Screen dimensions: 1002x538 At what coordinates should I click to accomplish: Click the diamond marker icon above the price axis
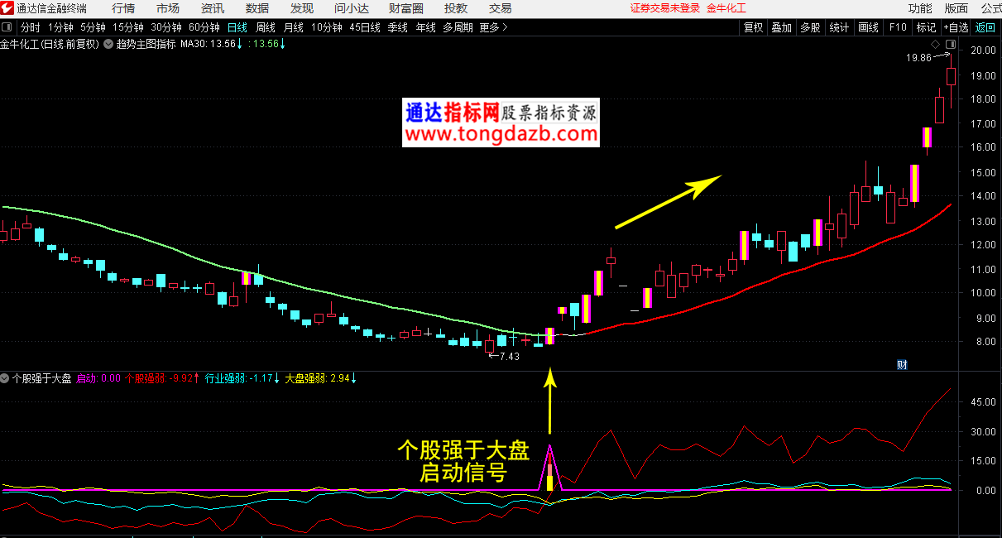(x=935, y=44)
